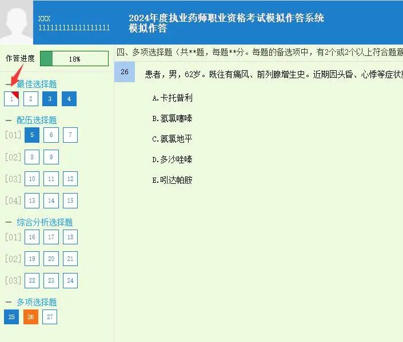The height and width of the screenshot is (342, 403).
Task: Go to question 17
Action: 51,237
